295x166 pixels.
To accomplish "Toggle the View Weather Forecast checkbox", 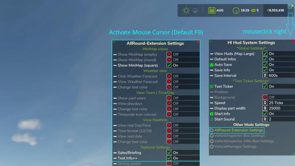I will 169,82.
